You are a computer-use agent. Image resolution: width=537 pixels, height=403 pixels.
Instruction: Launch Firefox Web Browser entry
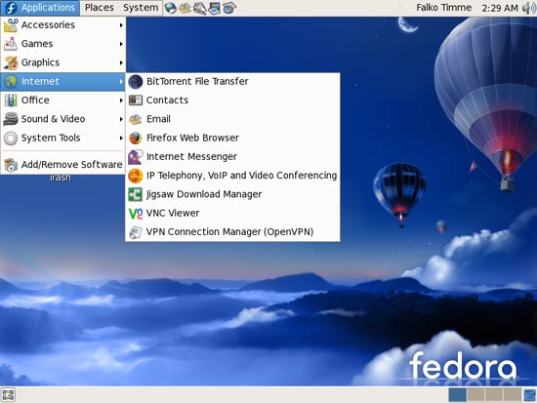pyautogui.click(x=233, y=138)
